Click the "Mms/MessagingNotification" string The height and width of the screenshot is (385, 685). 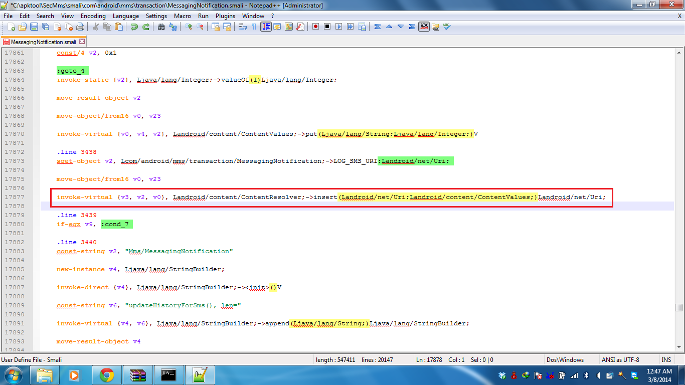[179, 251]
